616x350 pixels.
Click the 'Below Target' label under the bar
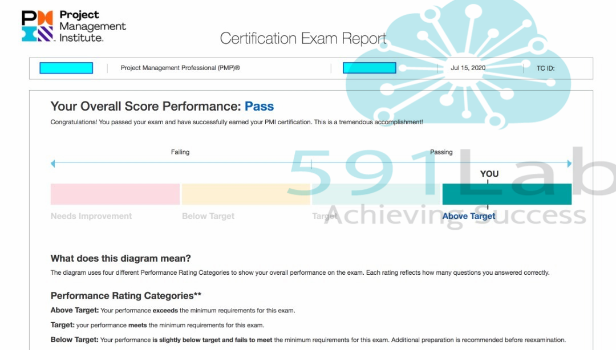208,216
